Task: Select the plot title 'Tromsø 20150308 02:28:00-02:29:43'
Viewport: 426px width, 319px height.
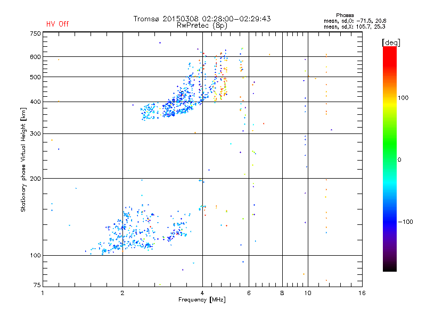Action: (202, 19)
